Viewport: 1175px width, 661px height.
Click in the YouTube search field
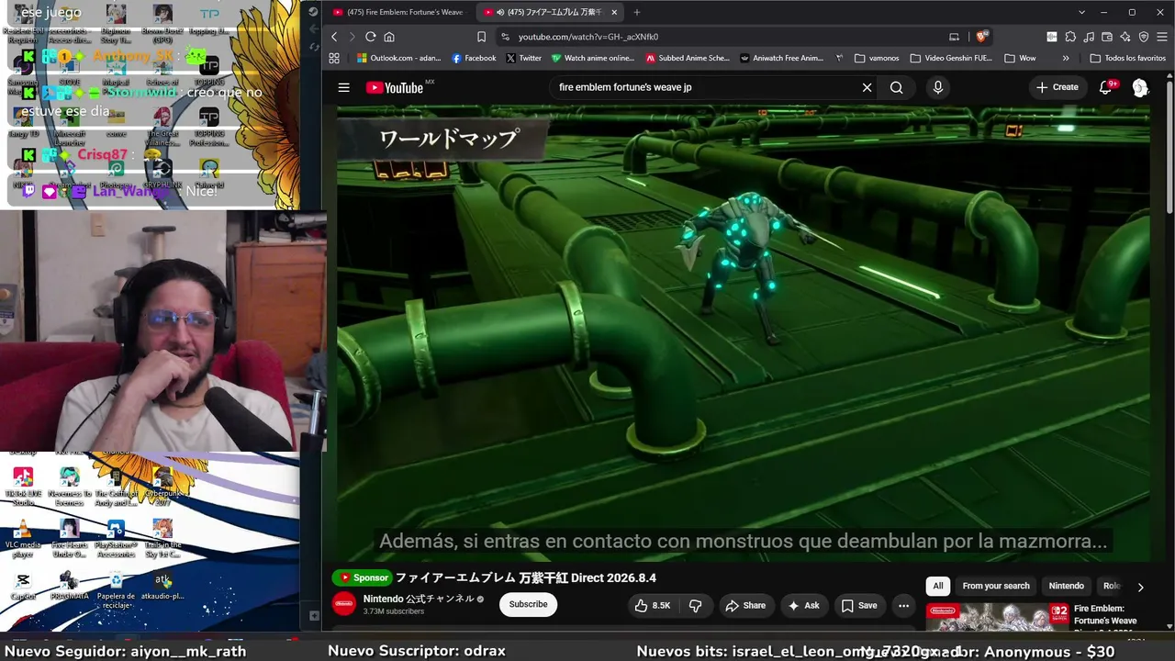707,88
